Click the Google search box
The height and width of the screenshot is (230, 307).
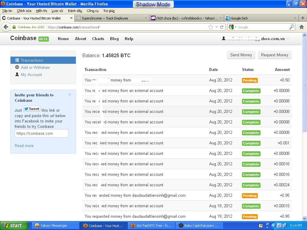[x=263, y=27]
